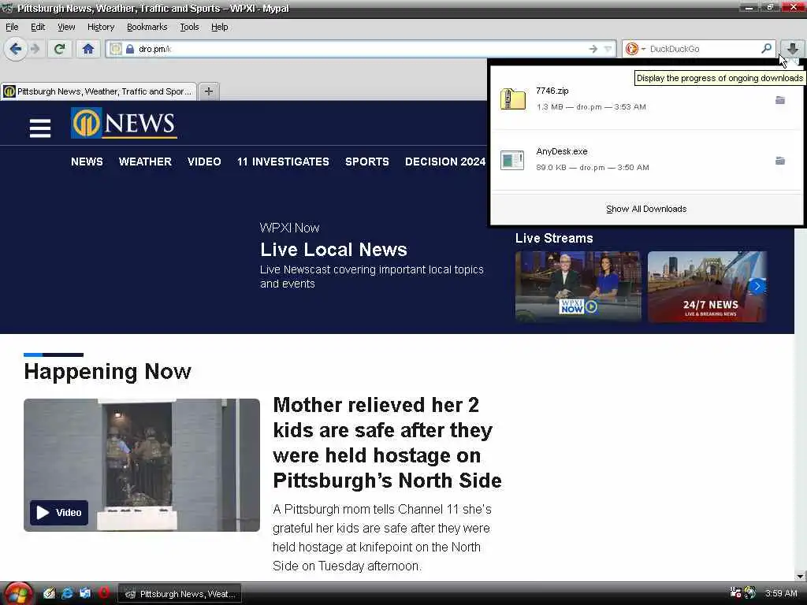Open the hostage story video thumbnail
Viewport: 807px width, 605px height.
pyautogui.click(x=142, y=465)
